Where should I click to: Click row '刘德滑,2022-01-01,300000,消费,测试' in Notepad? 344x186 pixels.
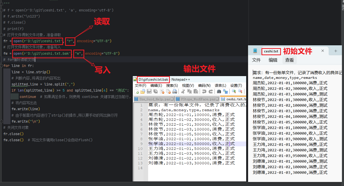tap(290, 161)
